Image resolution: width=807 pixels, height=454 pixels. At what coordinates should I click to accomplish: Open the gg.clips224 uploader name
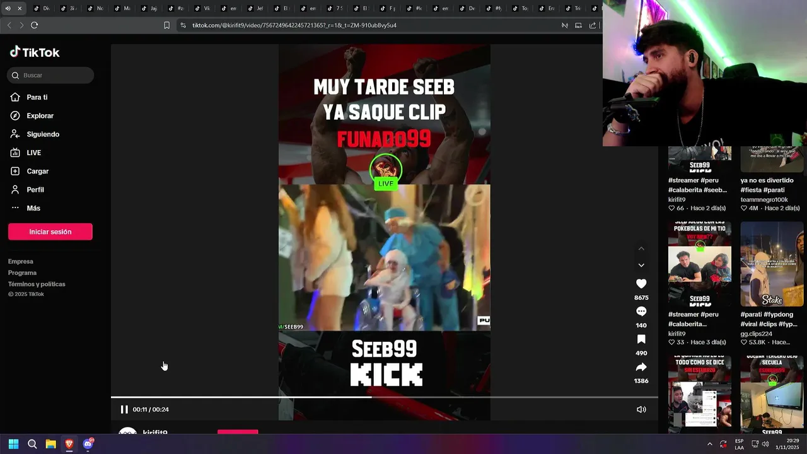757,334
